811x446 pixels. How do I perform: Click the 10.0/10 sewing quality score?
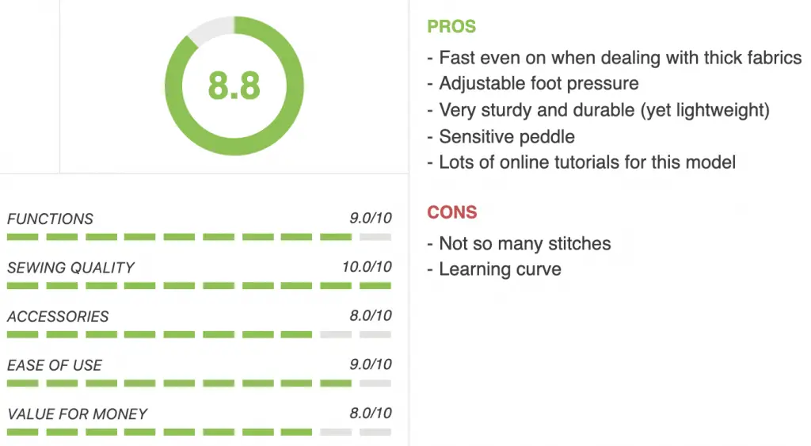coord(367,267)
